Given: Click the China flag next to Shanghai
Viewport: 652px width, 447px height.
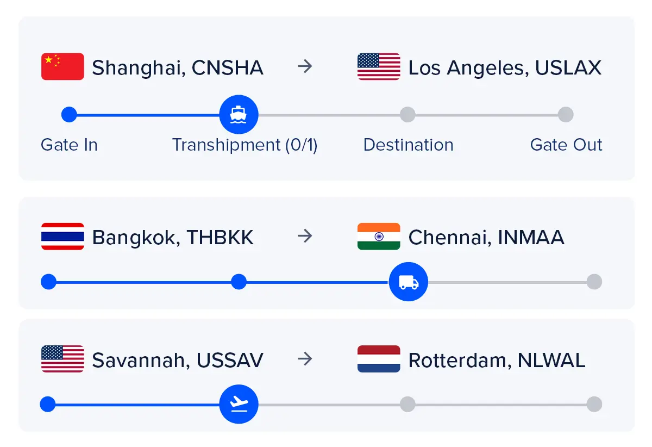Looking at the screenshot, I should [x=62, y=66].
